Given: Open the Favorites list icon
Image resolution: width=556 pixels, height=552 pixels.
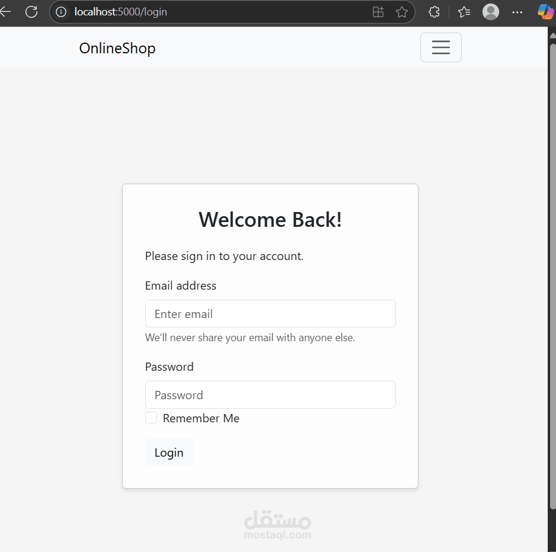Looking at the screenshot, I should click(x=464, y=12).
